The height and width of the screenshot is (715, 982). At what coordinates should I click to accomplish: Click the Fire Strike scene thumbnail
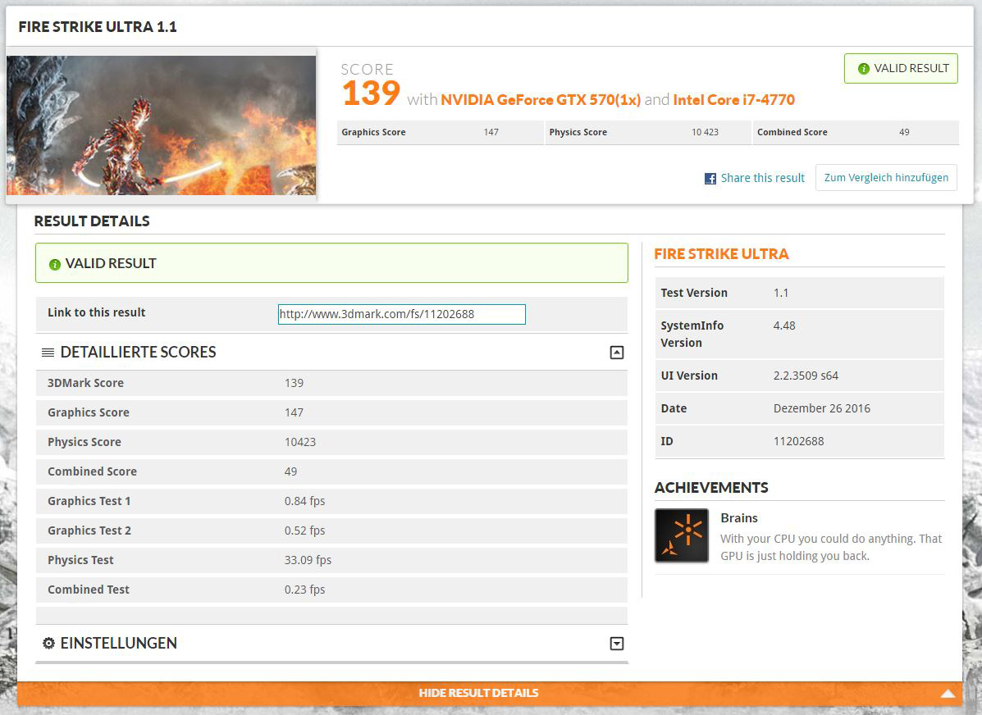click(161, 125)
